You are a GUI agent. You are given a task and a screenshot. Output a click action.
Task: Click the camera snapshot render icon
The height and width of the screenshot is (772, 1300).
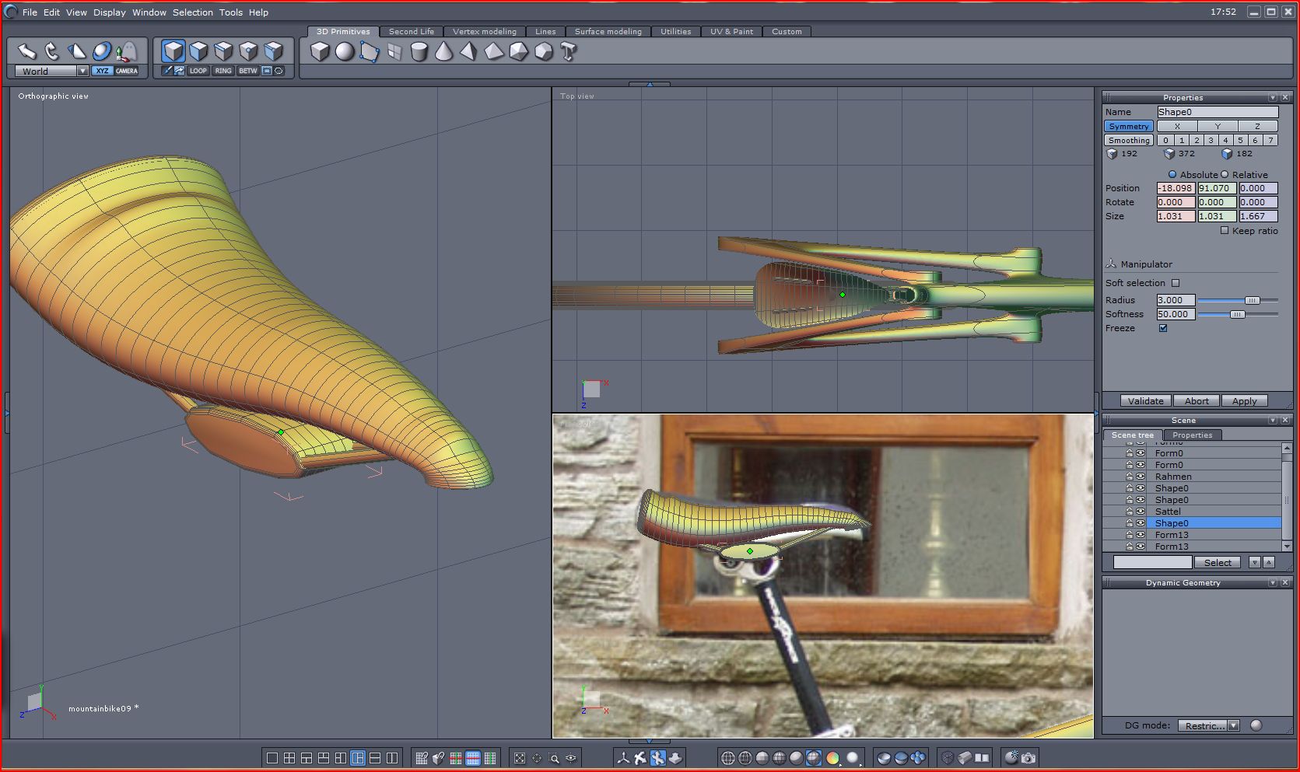click(x=1028, y=757)
